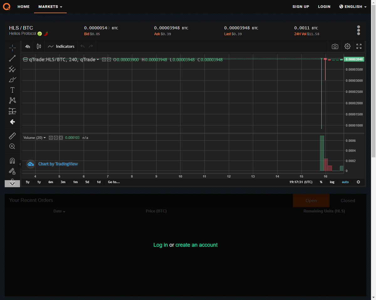Image resolution: width=376 pixels, height=300 pixels.
Task: Open Volume indicator settings gear
Action: pyautogui.click(x=56, y=137)
